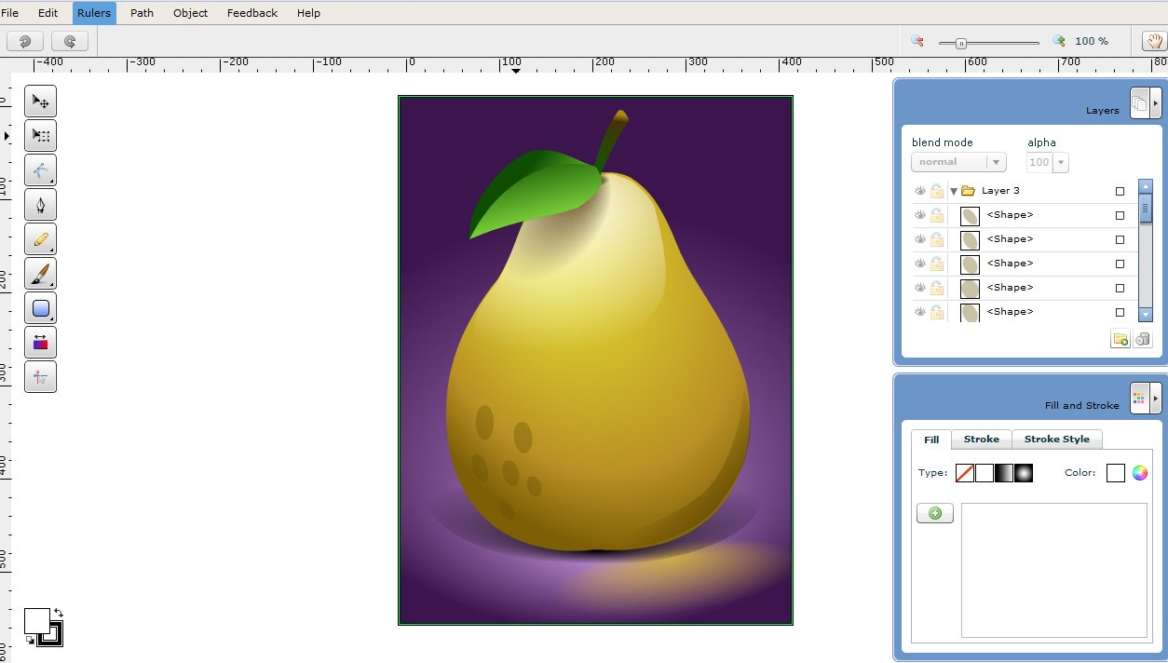The width and height of the screenshot is (1168, 663).
Task: Select the Pen tool
Action: [x=40, y=204]
